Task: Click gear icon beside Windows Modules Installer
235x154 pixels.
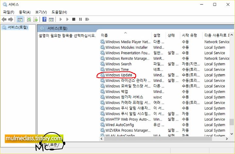Action: pyautogui.click(x=102, y=47)
